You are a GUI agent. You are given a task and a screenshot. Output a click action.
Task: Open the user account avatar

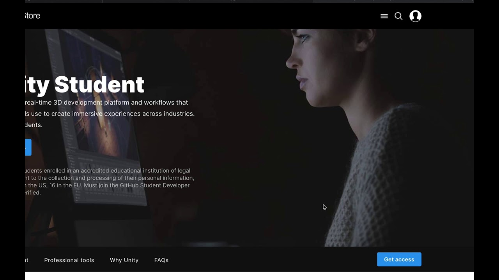pos(416,16)
